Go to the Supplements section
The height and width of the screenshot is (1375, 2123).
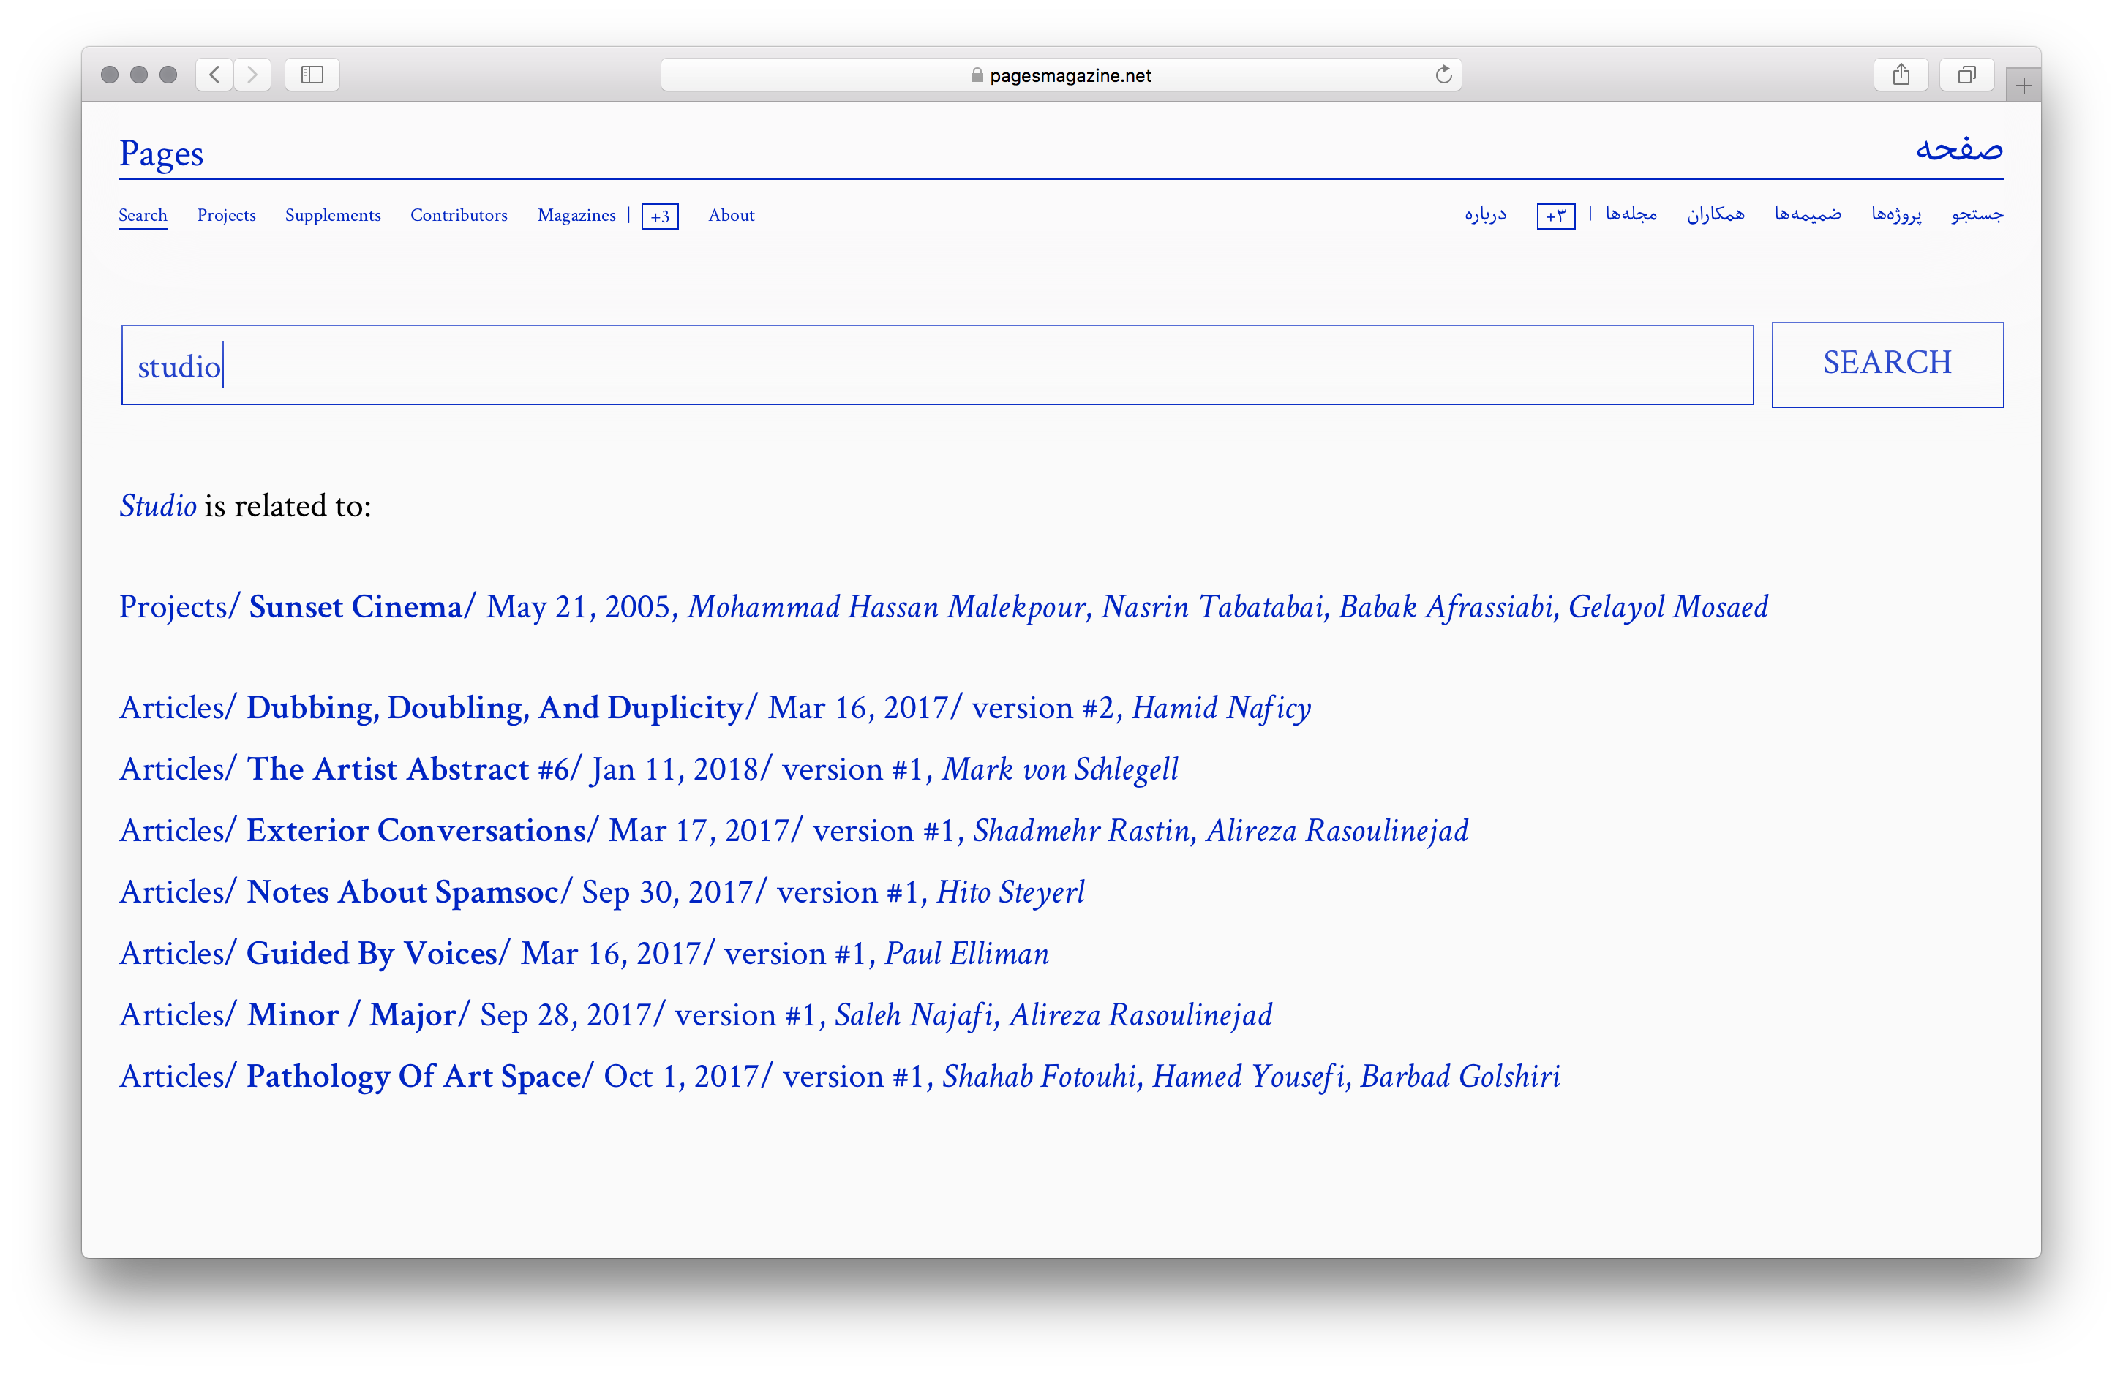pos(333,215)
